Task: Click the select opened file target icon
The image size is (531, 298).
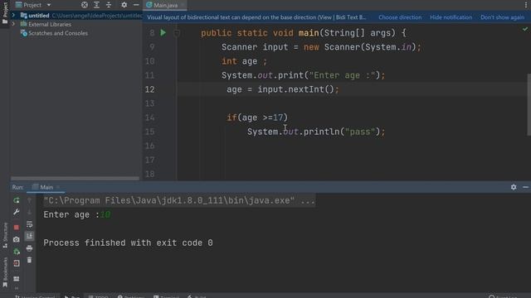Action: pos(85,5)
